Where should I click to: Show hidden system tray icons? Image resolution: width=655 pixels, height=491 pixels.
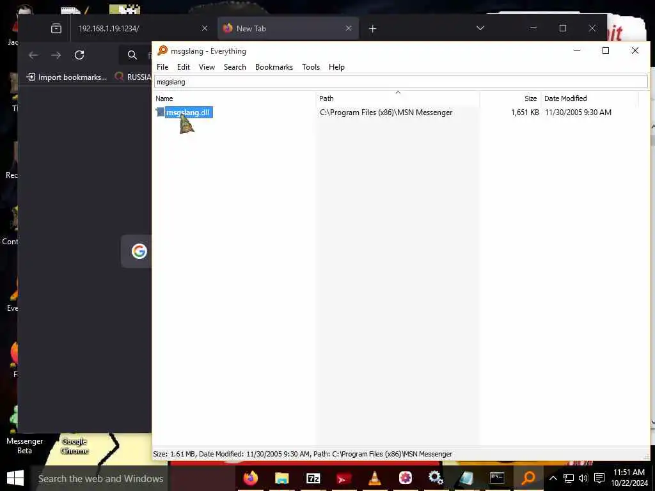pyautogui.click(x=553, y=478)
